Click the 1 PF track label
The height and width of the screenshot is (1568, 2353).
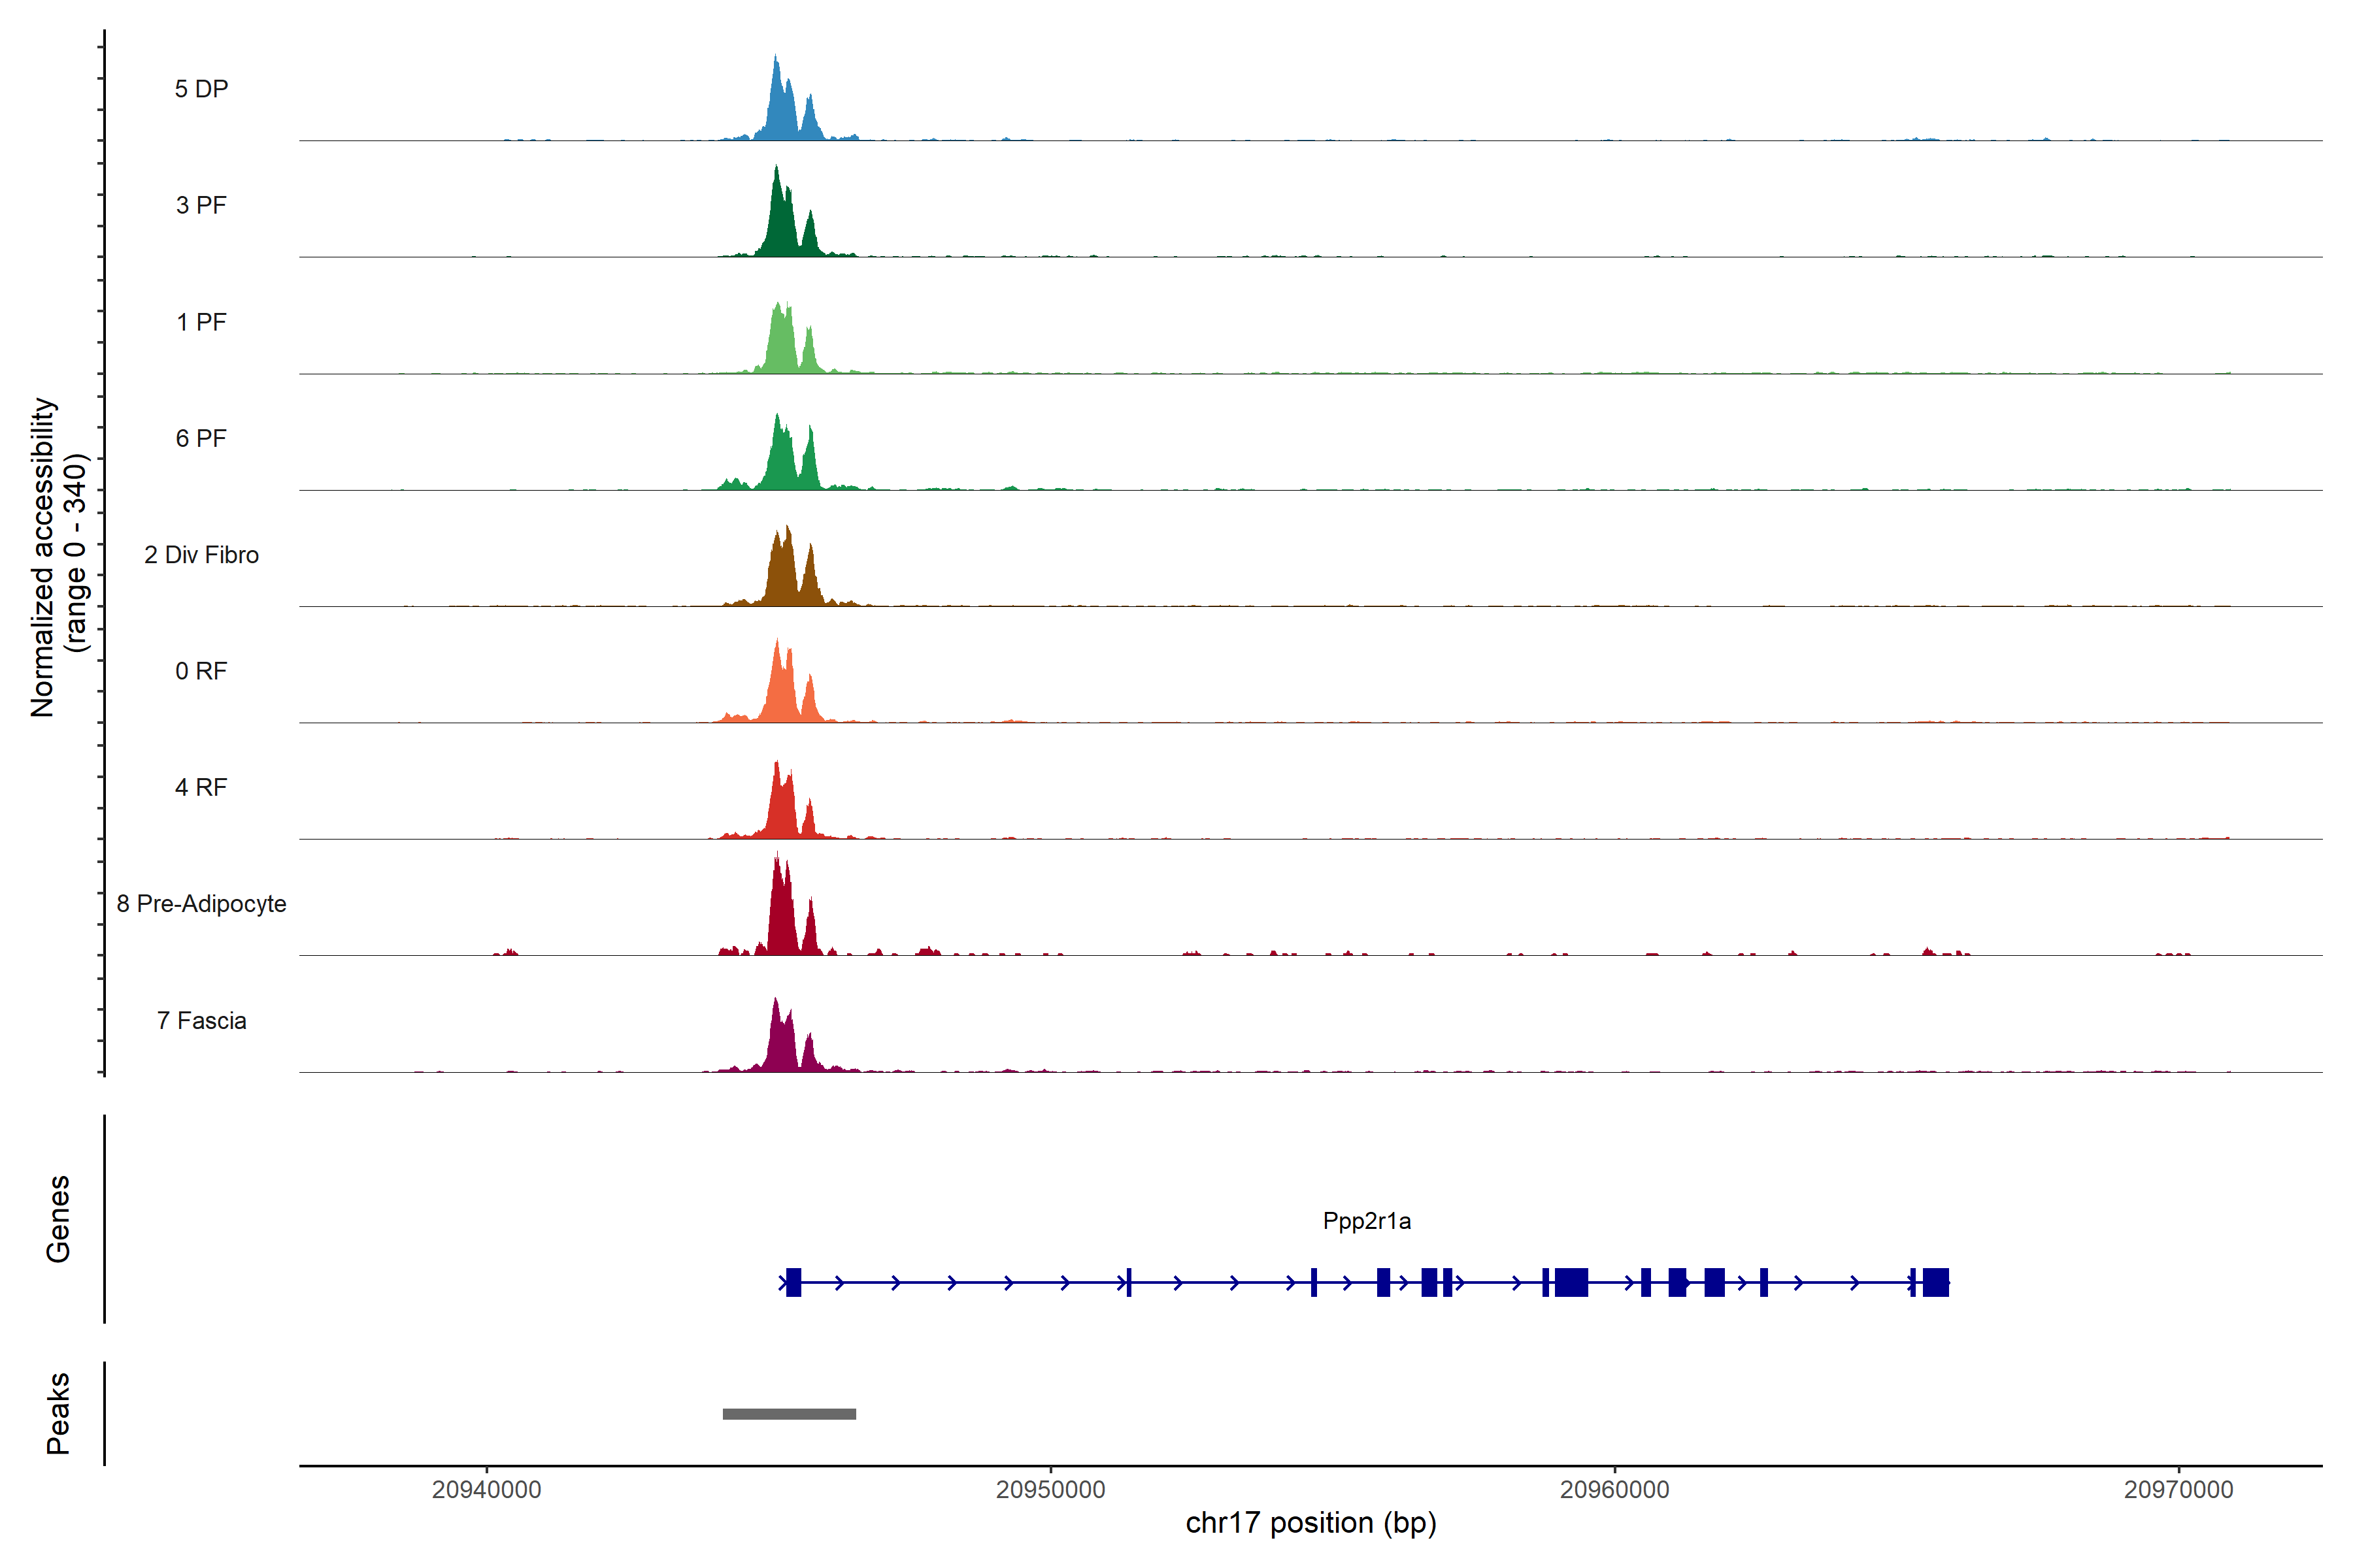click(201, 322)
